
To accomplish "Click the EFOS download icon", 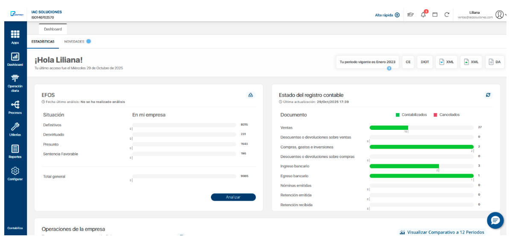I will [251, 95].
